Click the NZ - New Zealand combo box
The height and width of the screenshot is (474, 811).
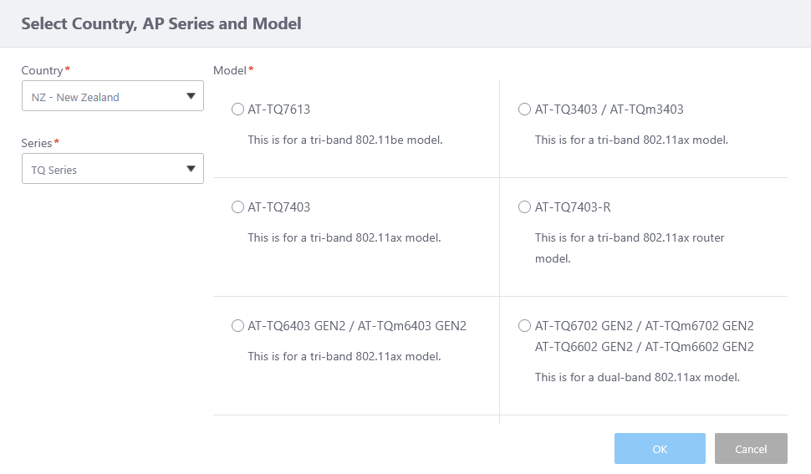(x=100, y=97)
